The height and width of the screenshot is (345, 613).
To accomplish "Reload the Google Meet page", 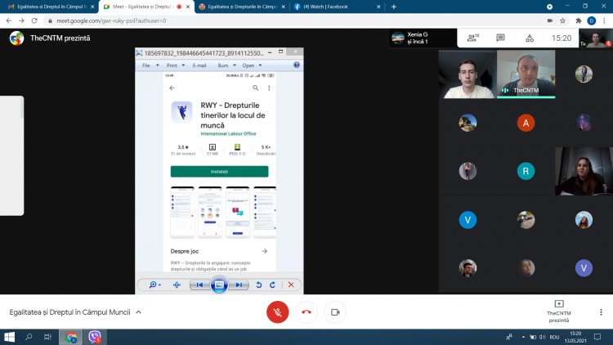I will pos(33,20).
